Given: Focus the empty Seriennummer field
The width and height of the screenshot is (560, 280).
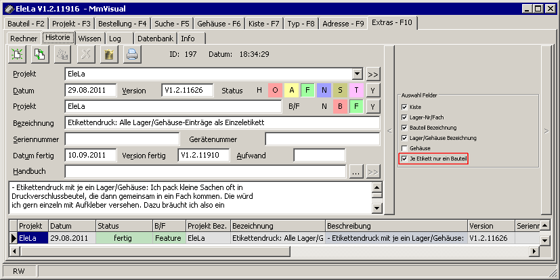Looking at the screenshot, I should coord(122,139).
